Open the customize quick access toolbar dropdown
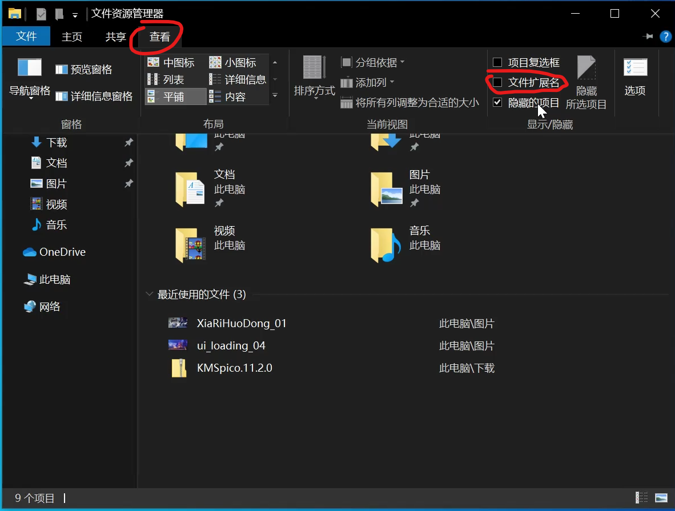The height and width of the screenshot is (511, 675). tap(75, 15)
